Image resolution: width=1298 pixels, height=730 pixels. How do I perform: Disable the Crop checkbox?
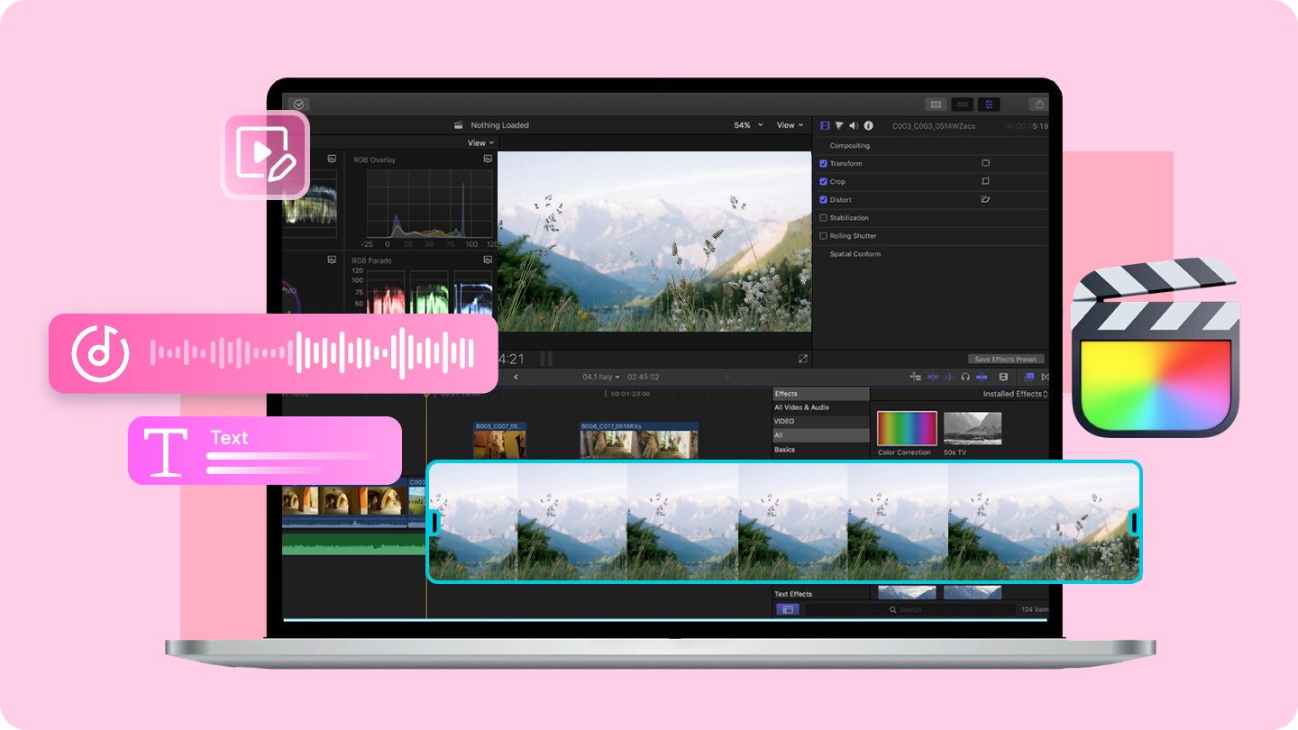click(824, 181)
